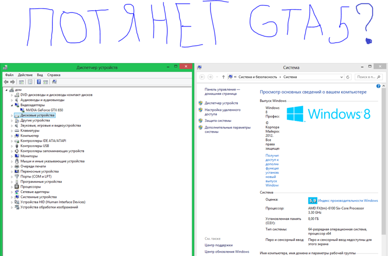Viewport: 388px width, 256px height.
Task: Expand the Процессоры node
Action: [x=12, y=187]
